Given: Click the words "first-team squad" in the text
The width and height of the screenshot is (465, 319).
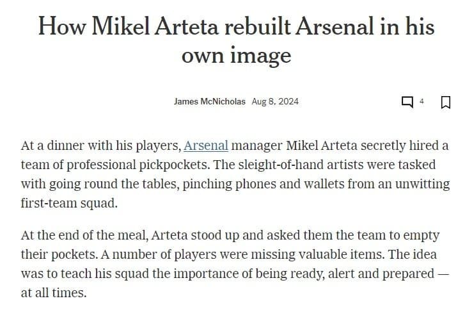Looking at the screenshot, I should pos(69,203).
